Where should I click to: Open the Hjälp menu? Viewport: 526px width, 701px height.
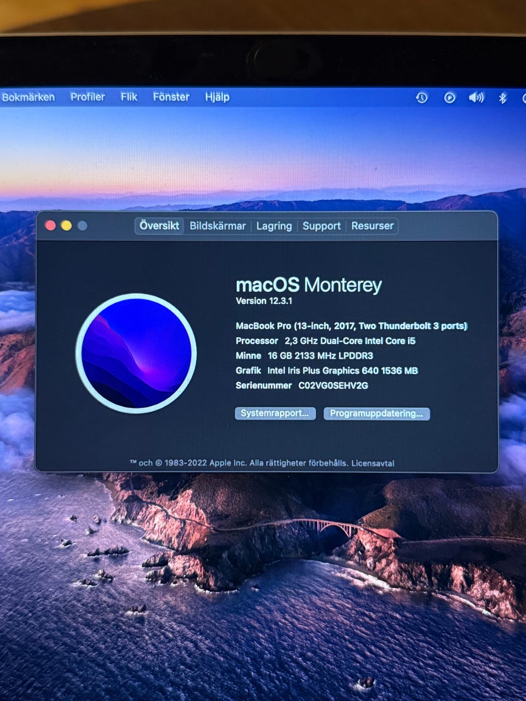click(x=217, y=97)
